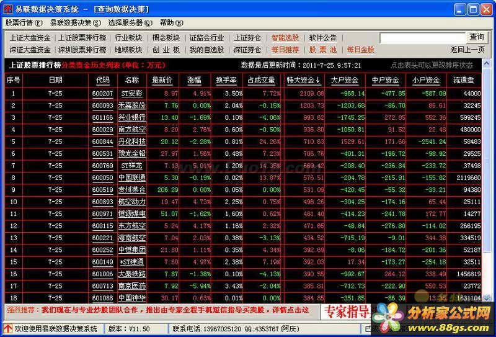Open 深圳股票排行榜
This screenshot has height=337, width=496.
(82, 50)
